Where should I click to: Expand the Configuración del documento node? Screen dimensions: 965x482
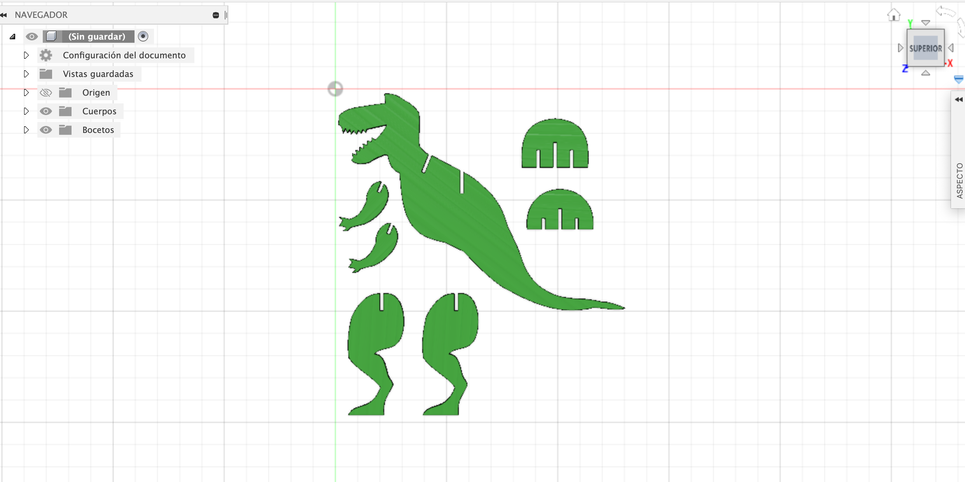click(26, 55)
